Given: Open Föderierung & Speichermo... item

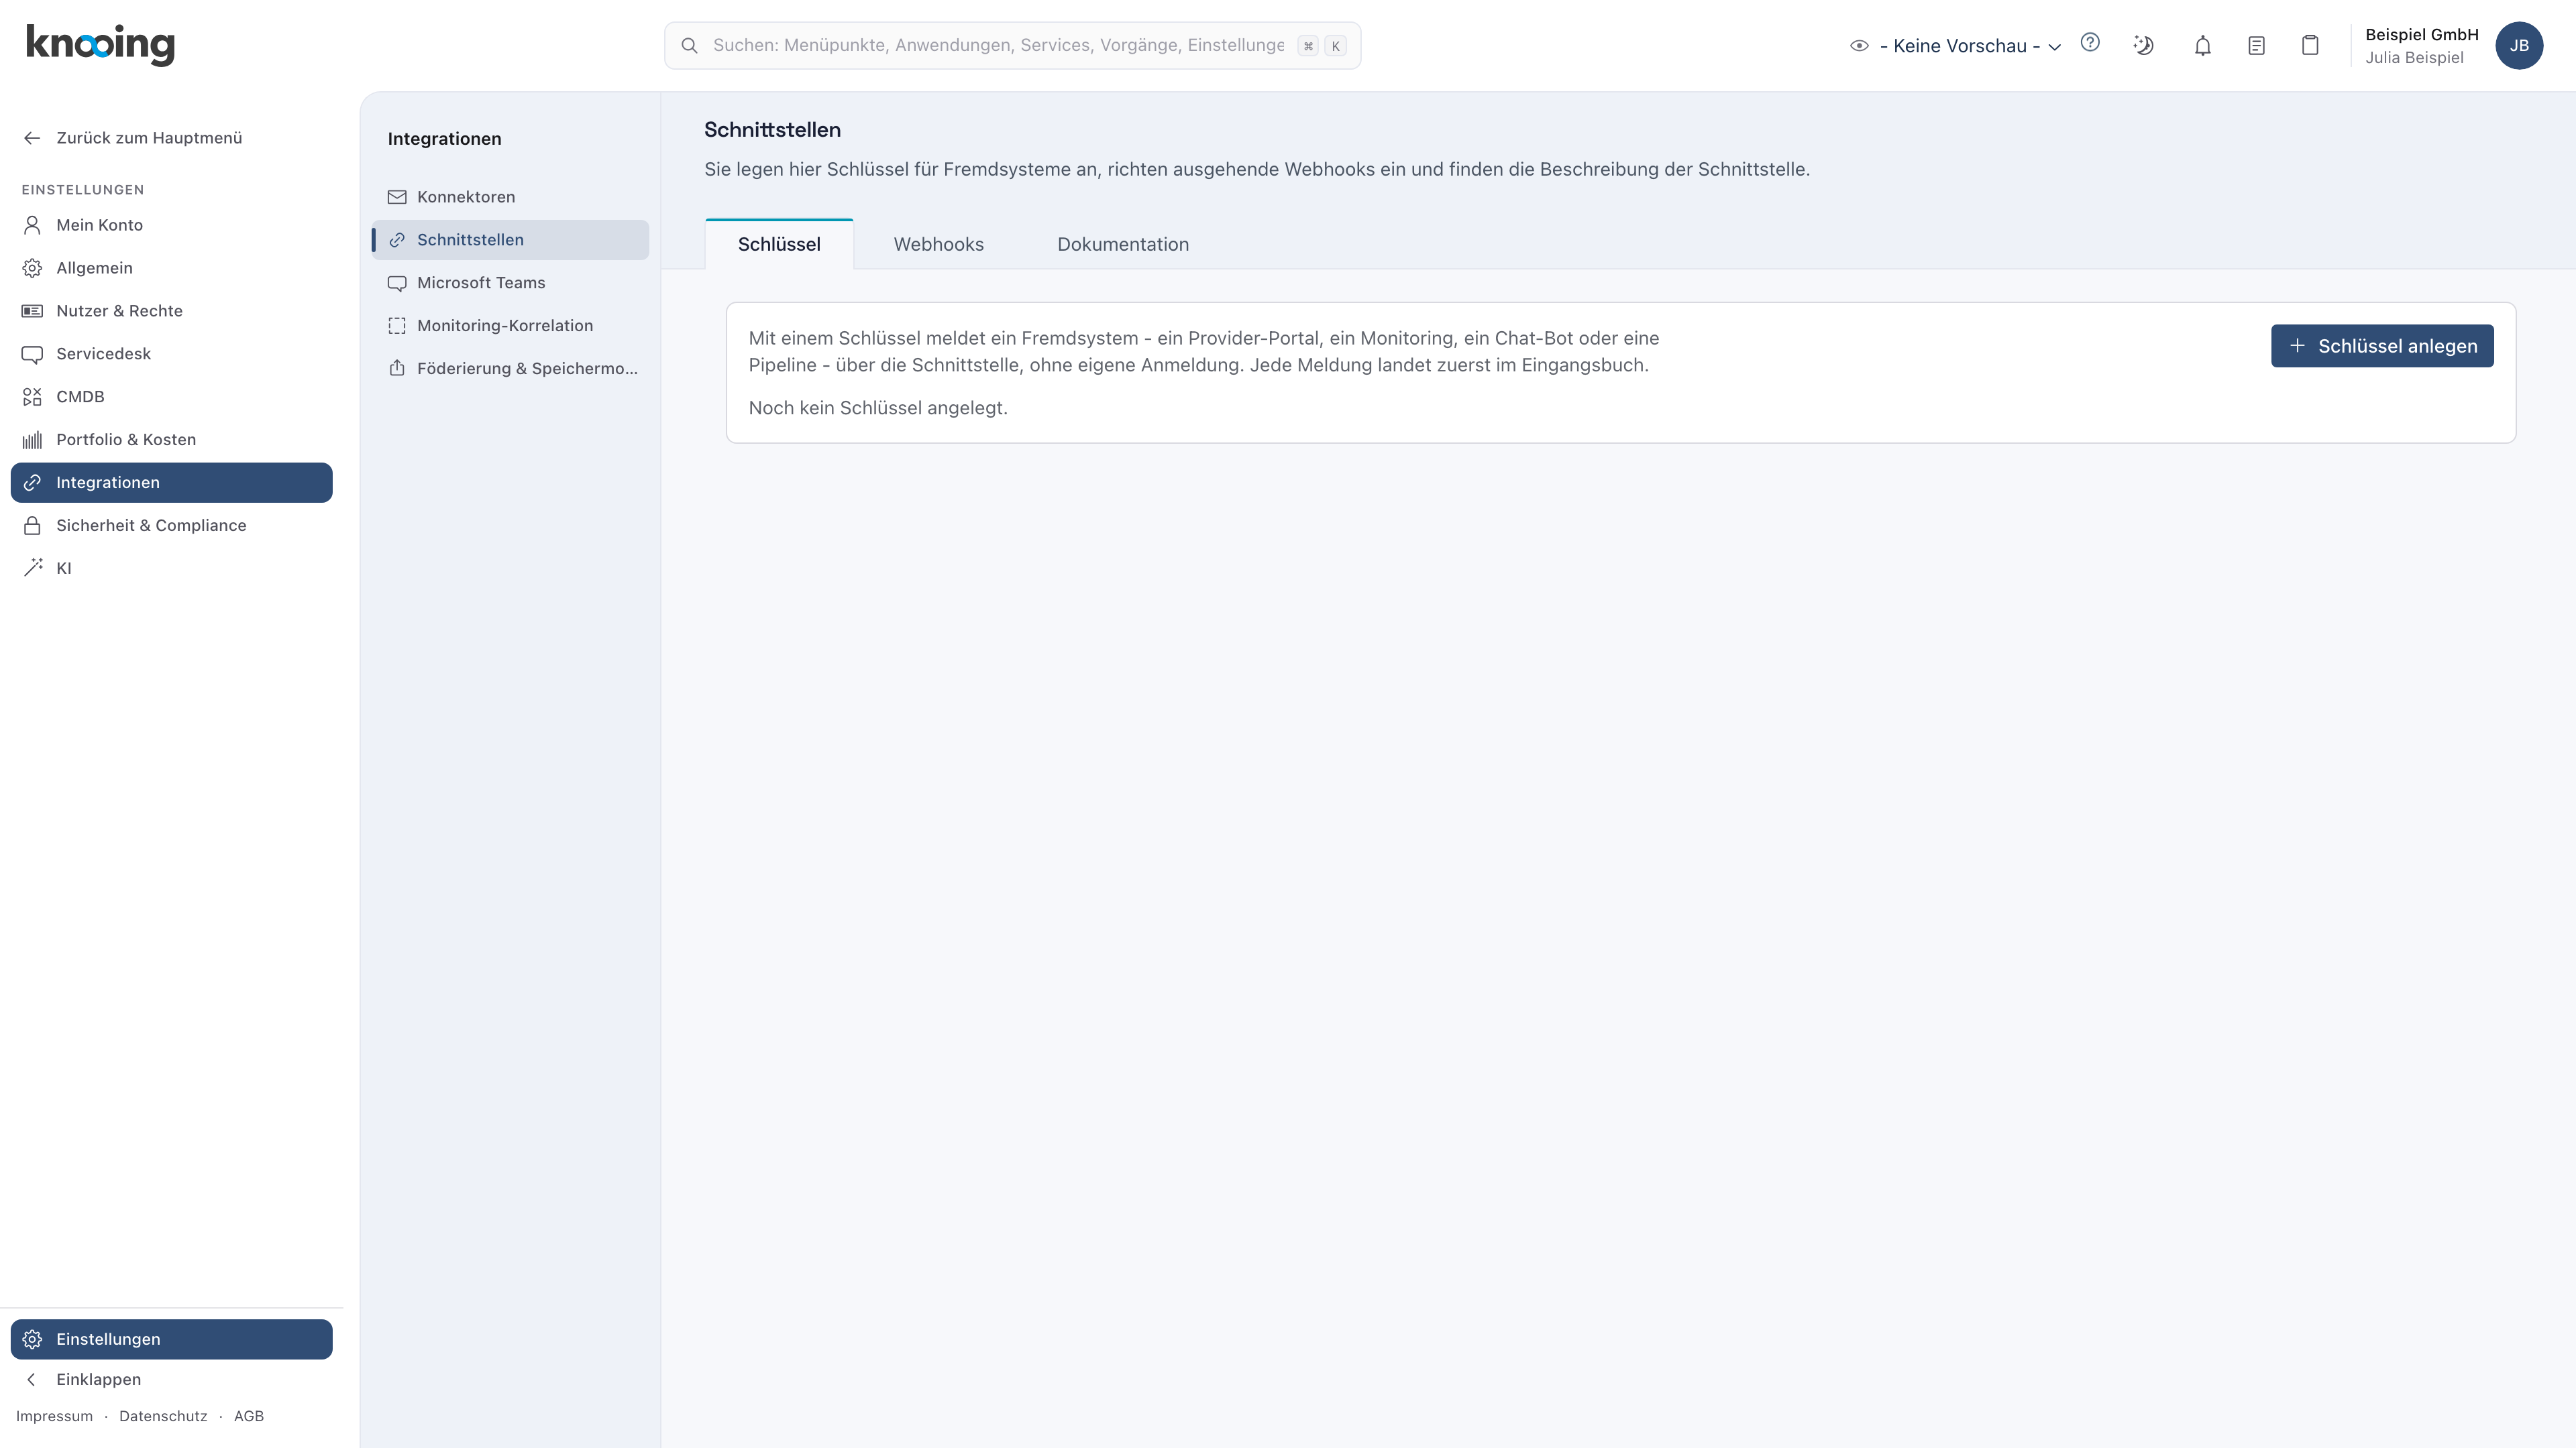Looking at the screenshot, I should click(510, 369).
